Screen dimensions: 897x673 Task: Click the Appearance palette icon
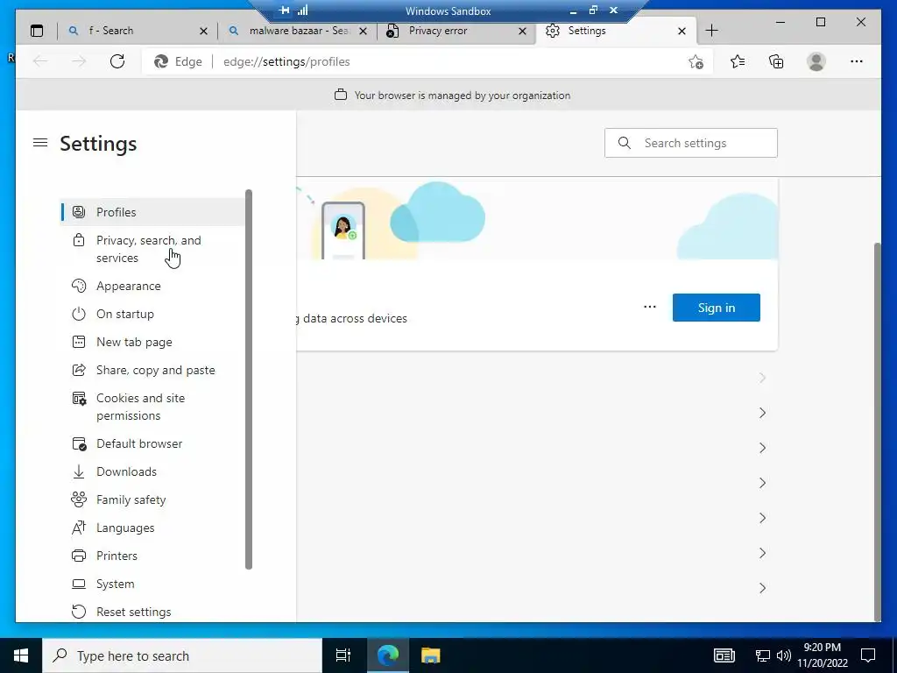[79, 286]
